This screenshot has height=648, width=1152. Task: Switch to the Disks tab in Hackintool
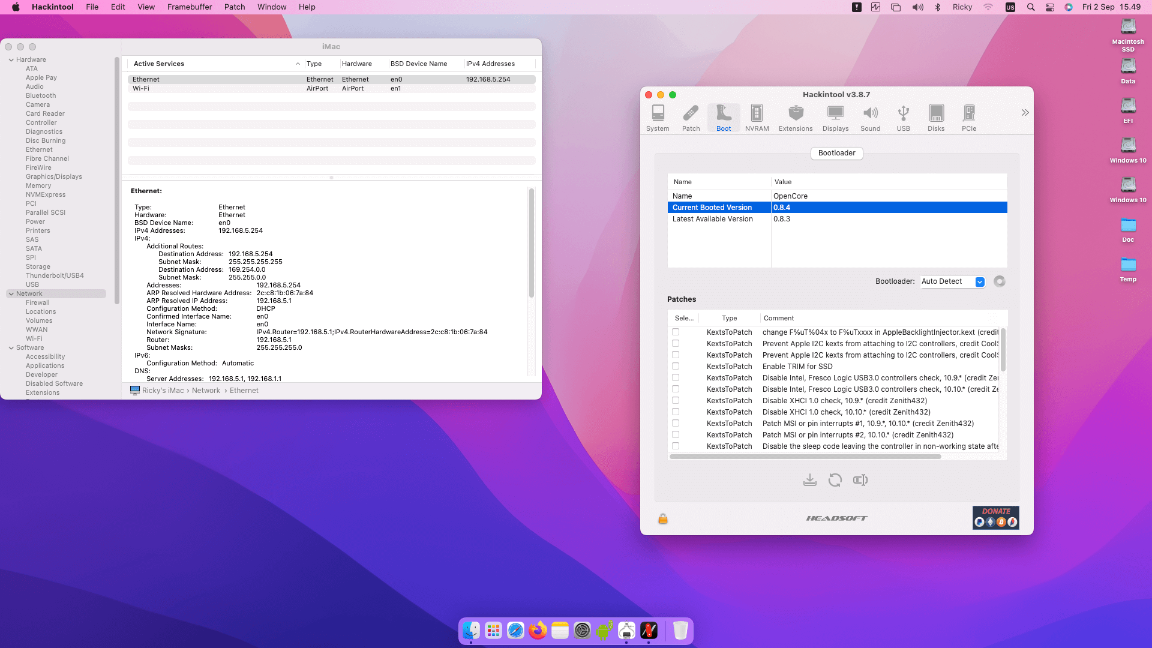936,116
